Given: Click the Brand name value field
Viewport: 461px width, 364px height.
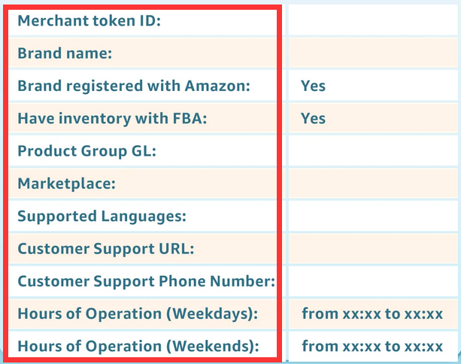Looking at the screenshot, I should tap(372, 53).
